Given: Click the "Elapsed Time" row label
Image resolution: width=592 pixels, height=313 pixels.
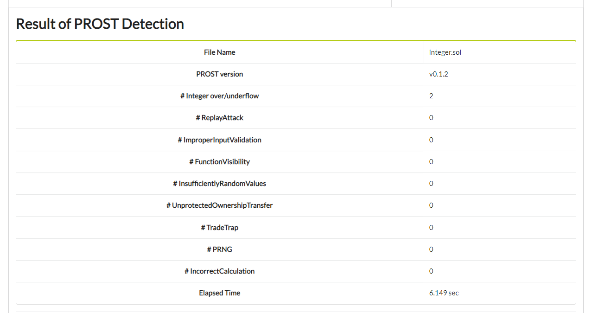Looking at the screenshot, I should pos(219,293).
